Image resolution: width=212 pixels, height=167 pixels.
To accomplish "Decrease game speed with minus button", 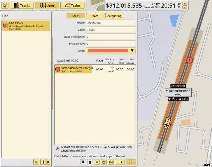I will point(185,7).
